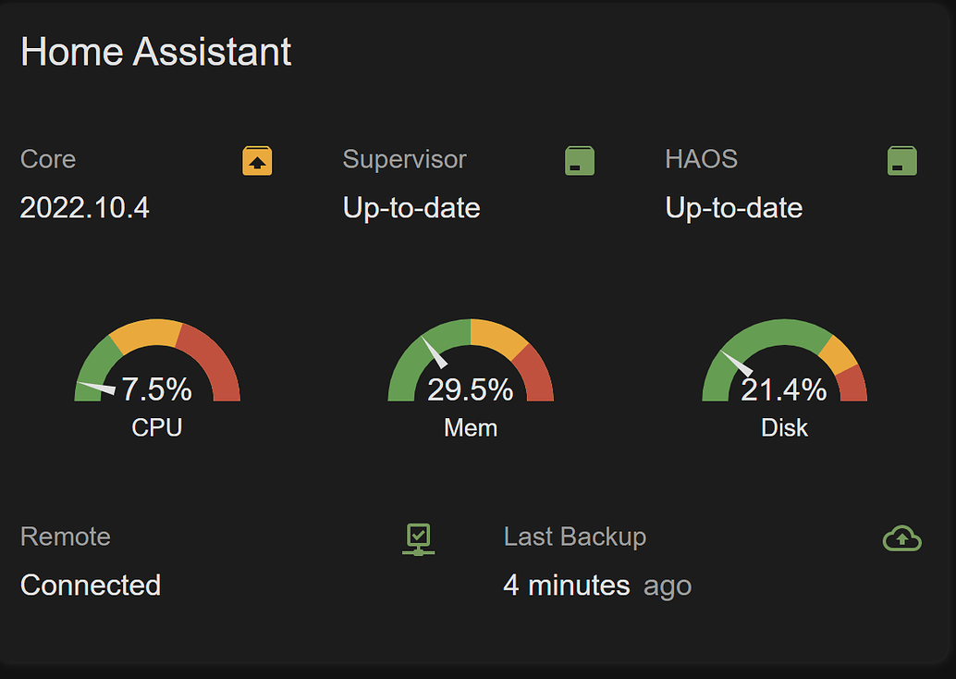Click the 4 minutes ago backup timestamp
This screenshot has height=679, width=956.
coord(597,585)
